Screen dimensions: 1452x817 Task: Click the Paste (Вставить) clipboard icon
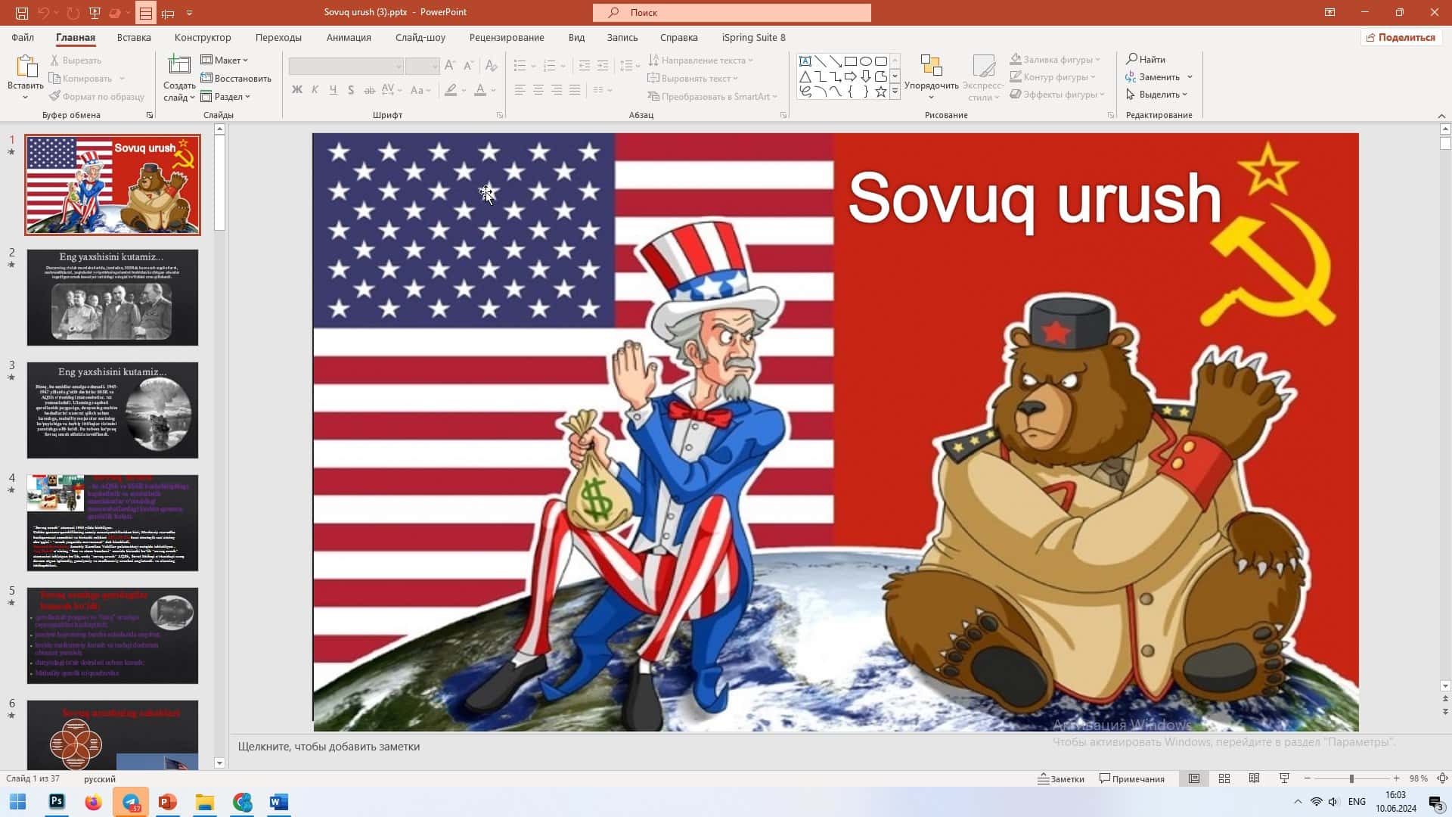point(26,67)
